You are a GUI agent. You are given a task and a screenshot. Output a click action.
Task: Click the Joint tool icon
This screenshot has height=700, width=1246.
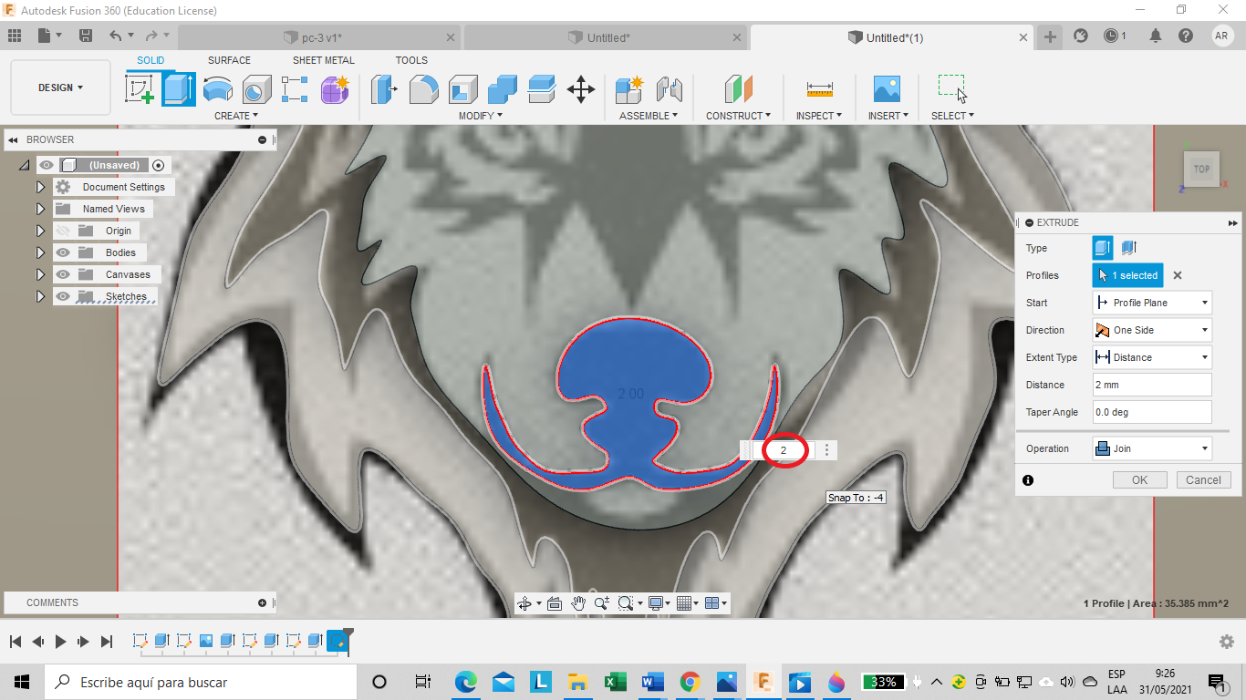click(670, 89)
